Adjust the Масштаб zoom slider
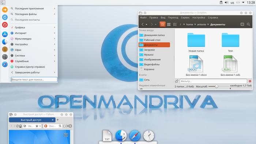Image resolution: width=256 pixels, height=144 pixels. [217, 86]
